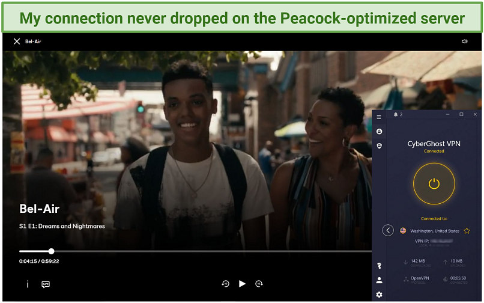Open CyberGhost ghost logo sidebar tab
Viewport: 484px width, 303px height.
(x=380, y=132)
